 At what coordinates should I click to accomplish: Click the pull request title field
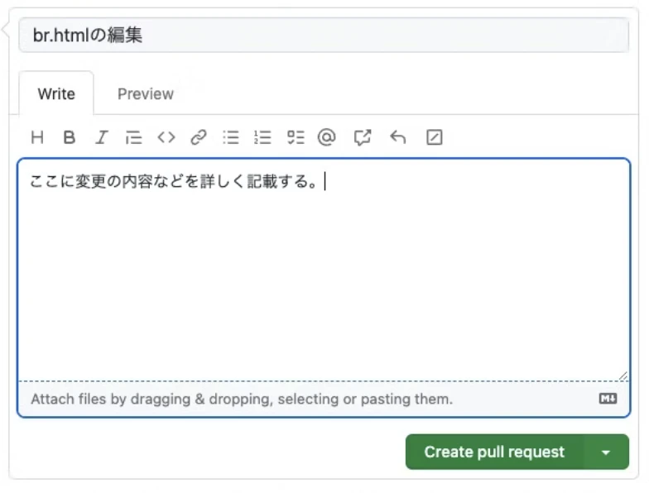pyautogui.click(x=324, y=35)
